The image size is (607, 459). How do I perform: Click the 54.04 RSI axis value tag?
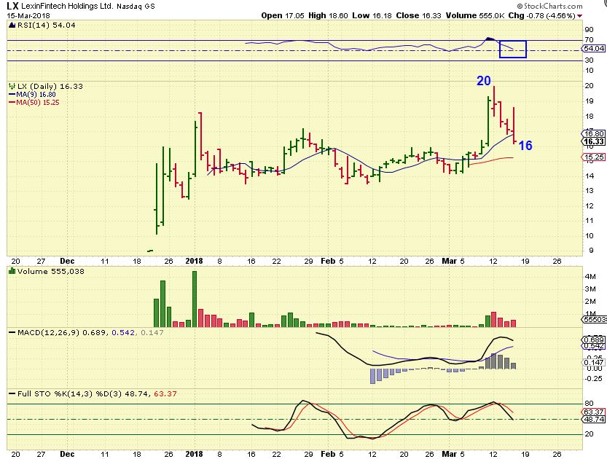tap(593, 48)
